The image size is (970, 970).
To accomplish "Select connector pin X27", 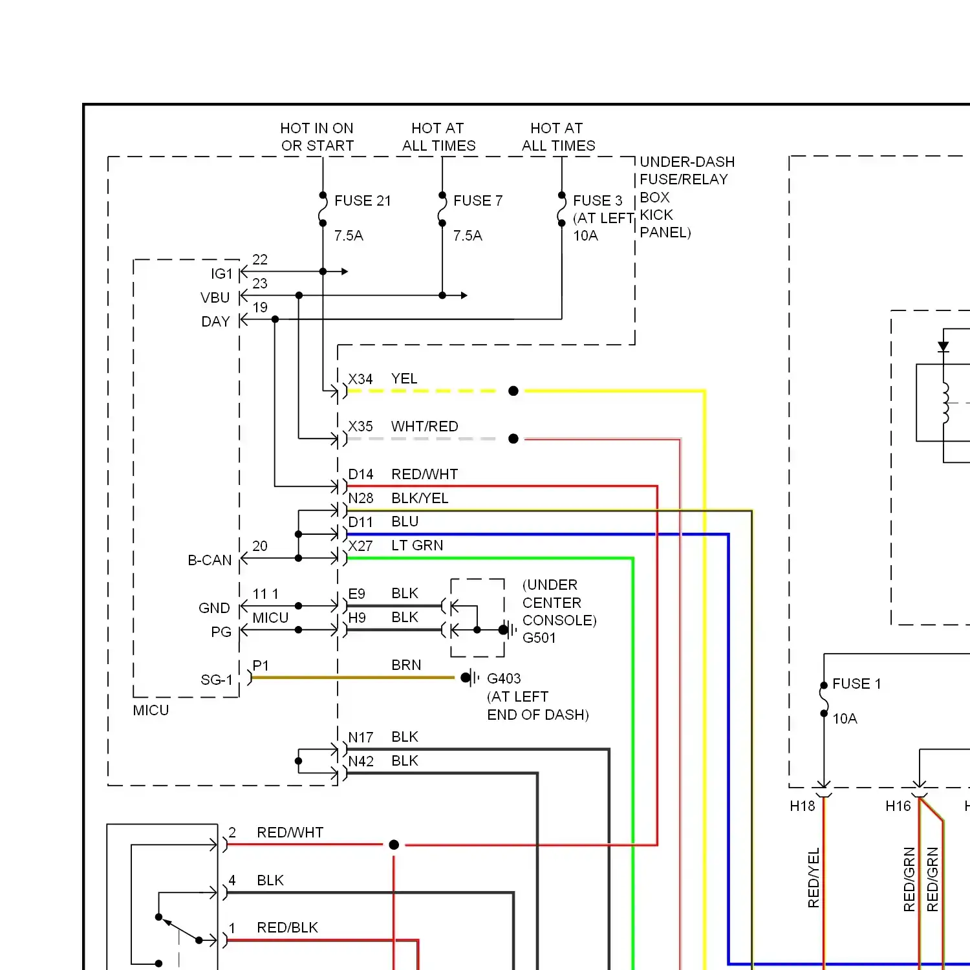I will pos(360,546).
